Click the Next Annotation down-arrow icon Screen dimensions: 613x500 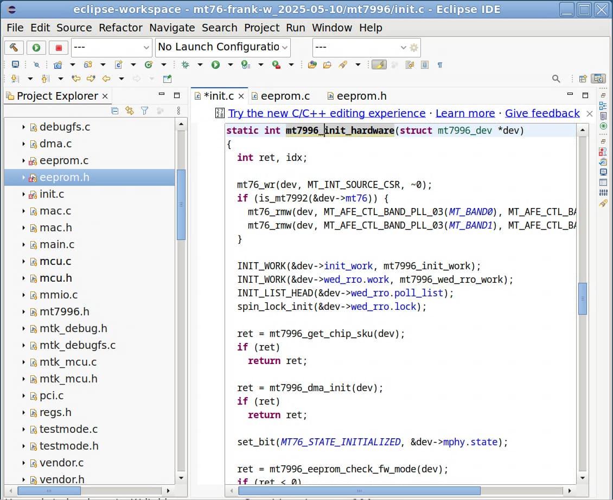click(x=15, y=79)
